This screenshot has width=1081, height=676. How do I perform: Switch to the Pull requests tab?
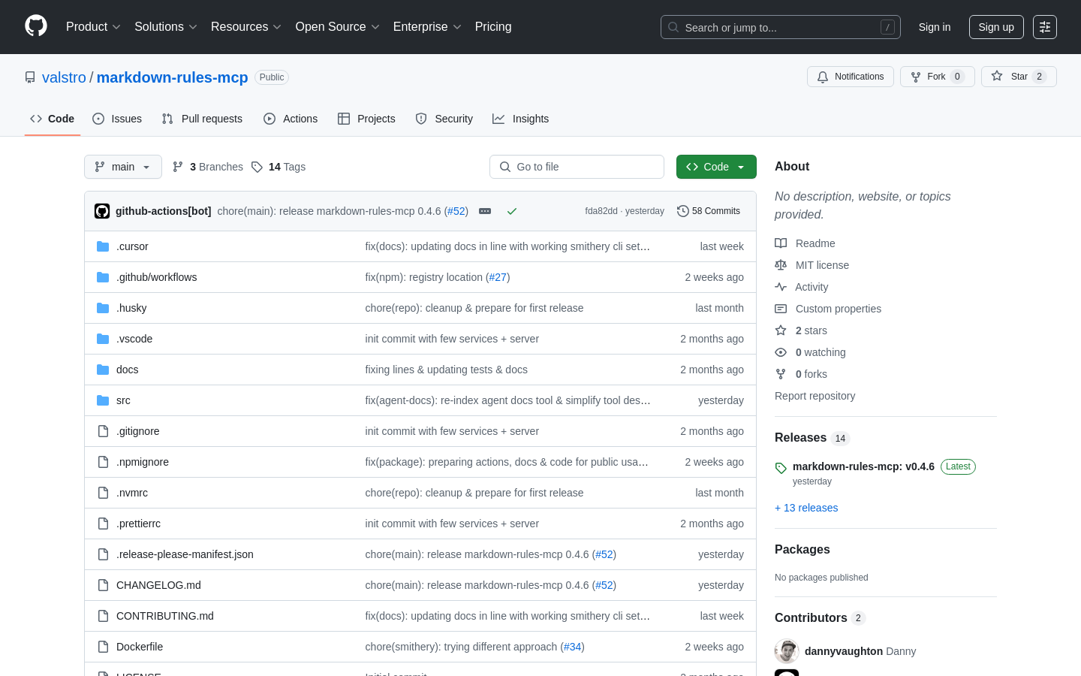coord(202,119)
